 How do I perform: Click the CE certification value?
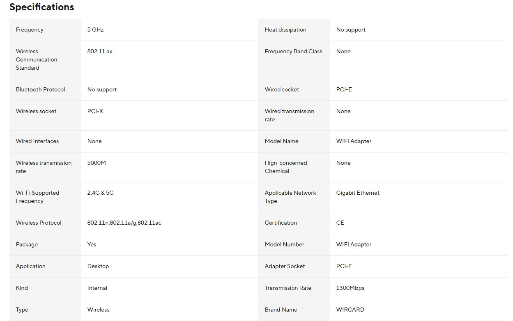[340, 223]
